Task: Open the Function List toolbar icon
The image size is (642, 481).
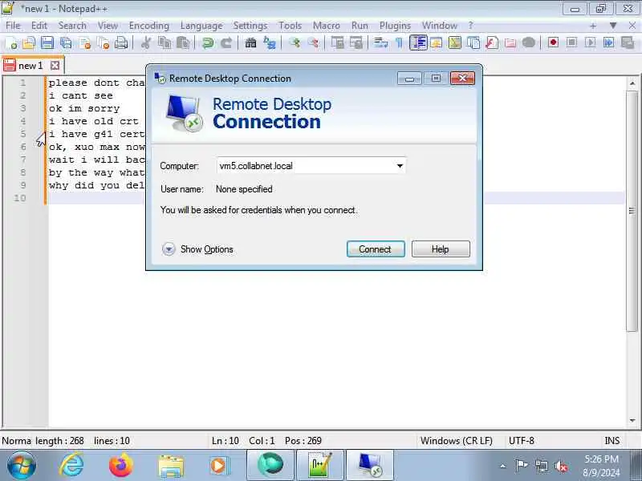Action: (x=492, y=42)
